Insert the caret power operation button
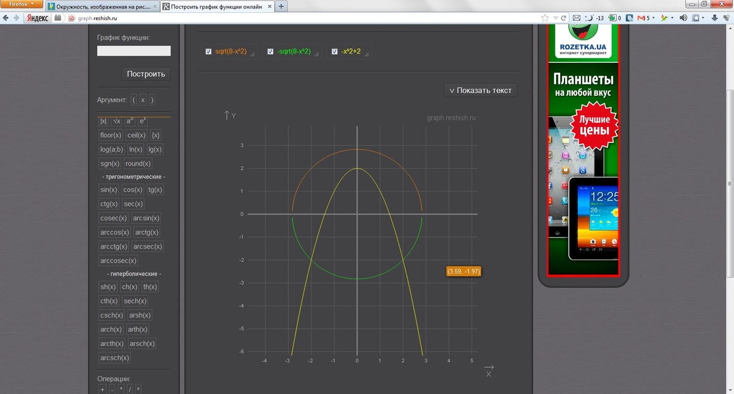 pyautogui.click(x=138, y=390)
